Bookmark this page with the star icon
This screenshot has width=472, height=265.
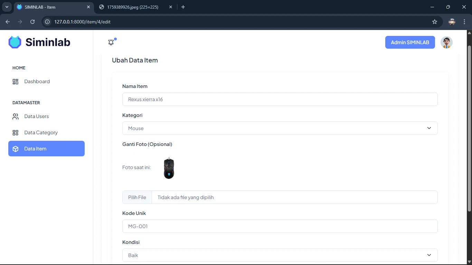[435, 22]
